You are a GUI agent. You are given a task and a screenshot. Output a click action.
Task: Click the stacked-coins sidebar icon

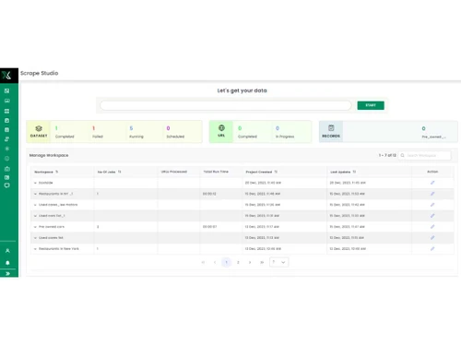point(7,139)
